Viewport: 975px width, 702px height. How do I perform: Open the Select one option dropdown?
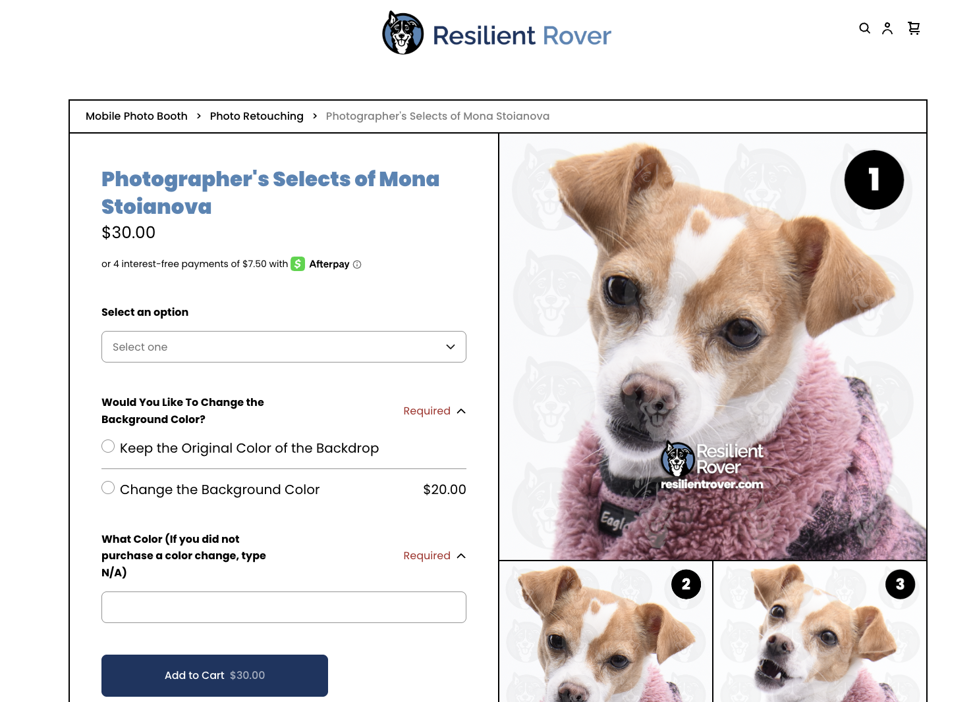click(284, 347)
